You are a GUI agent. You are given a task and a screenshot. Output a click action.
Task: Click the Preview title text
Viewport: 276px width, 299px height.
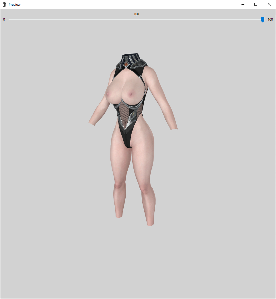point(14,5)
